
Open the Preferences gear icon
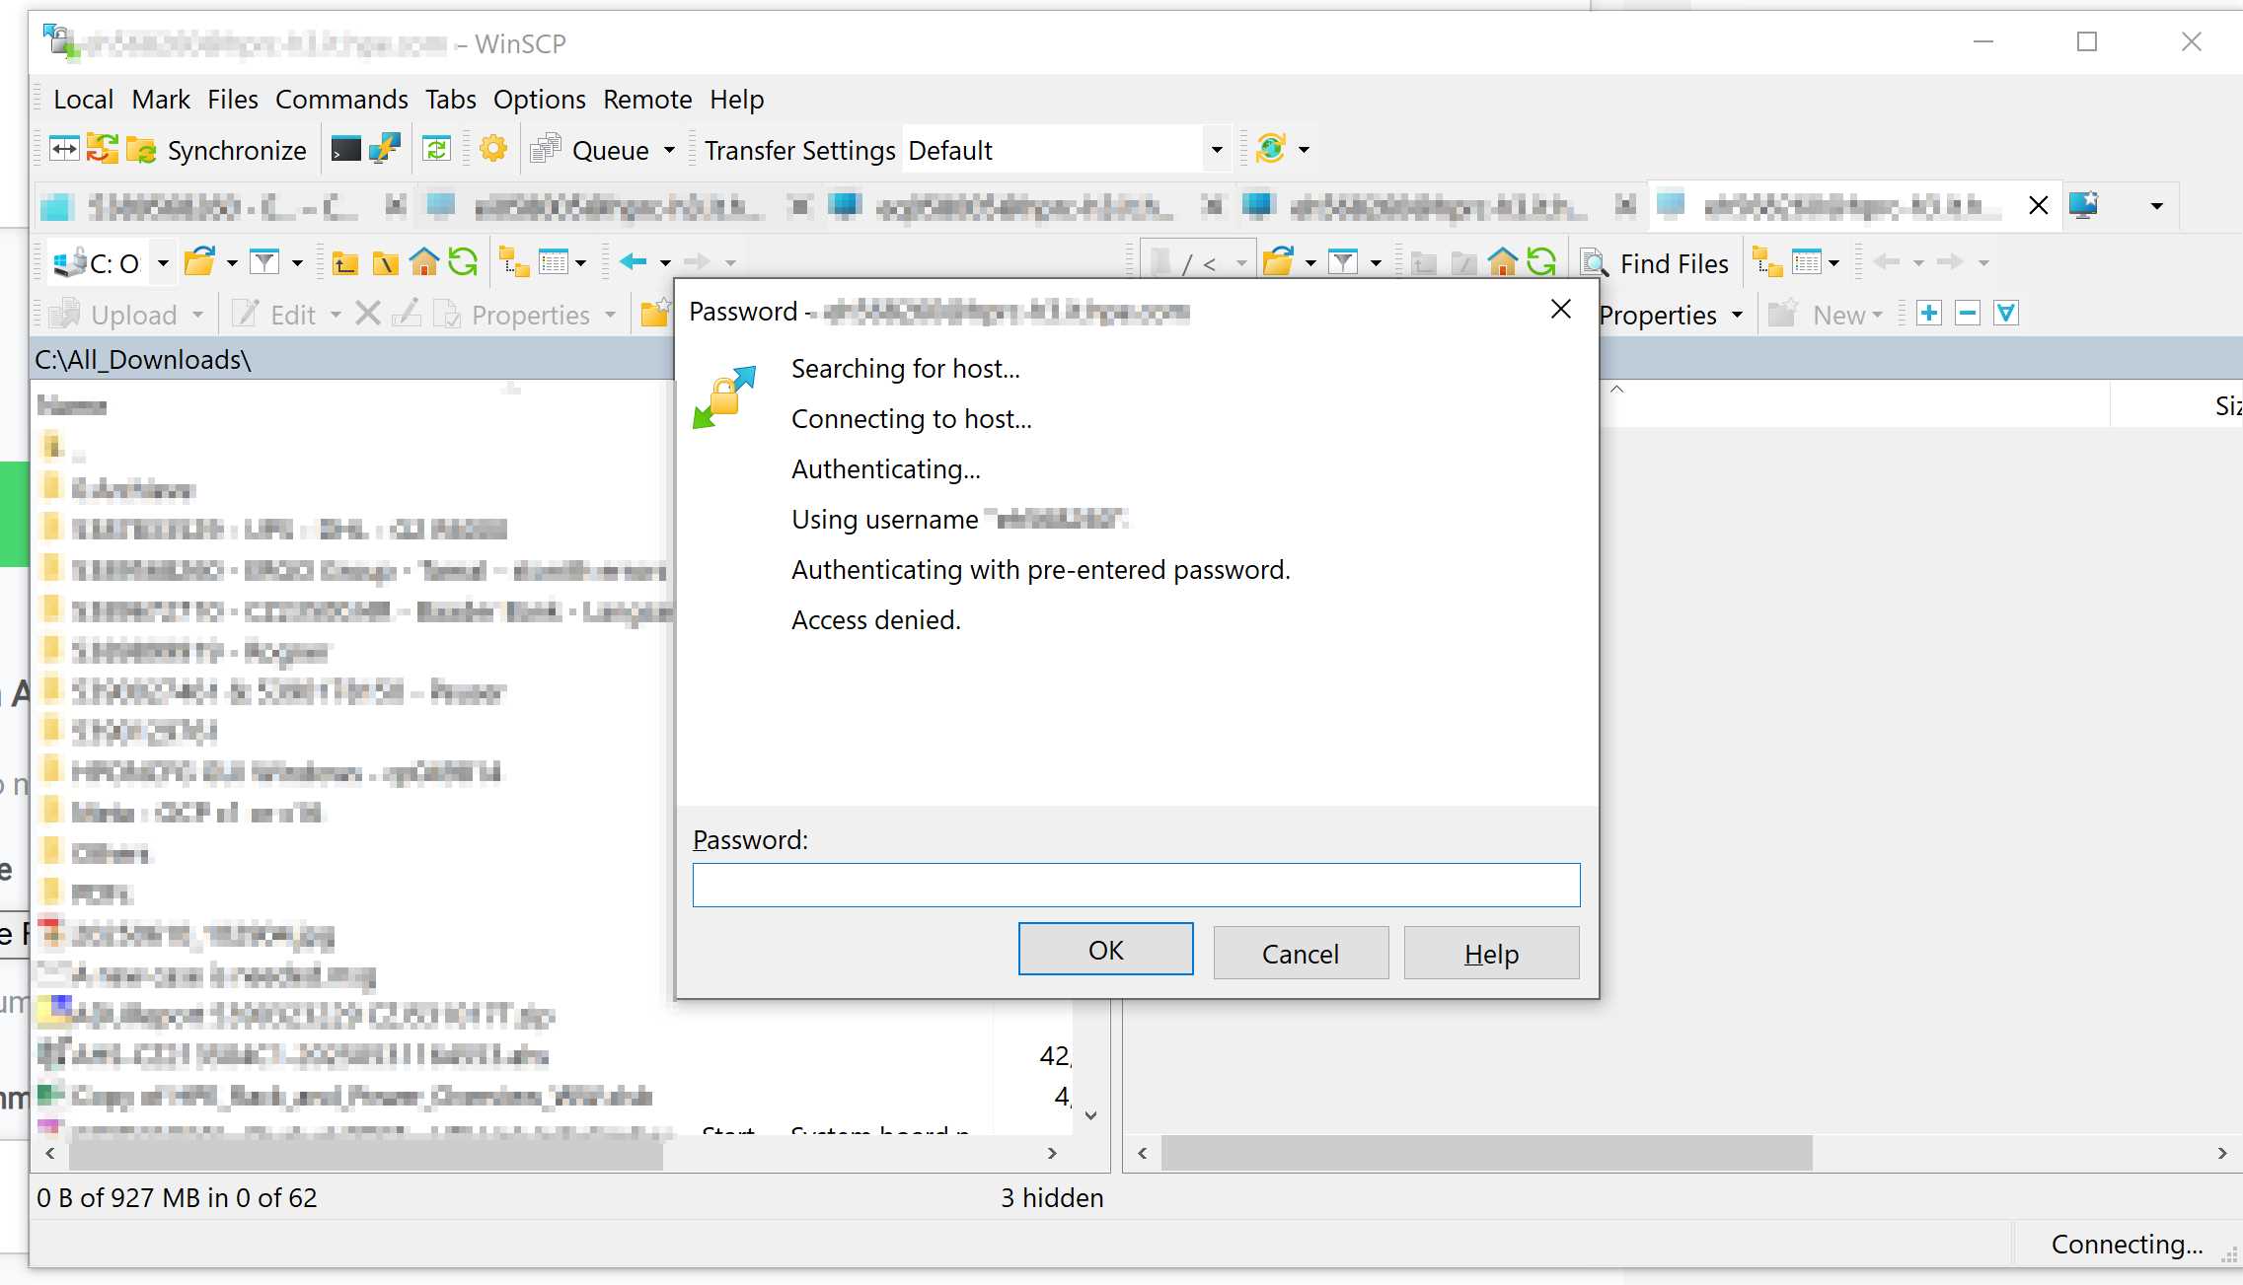click(x=492, y=150)
